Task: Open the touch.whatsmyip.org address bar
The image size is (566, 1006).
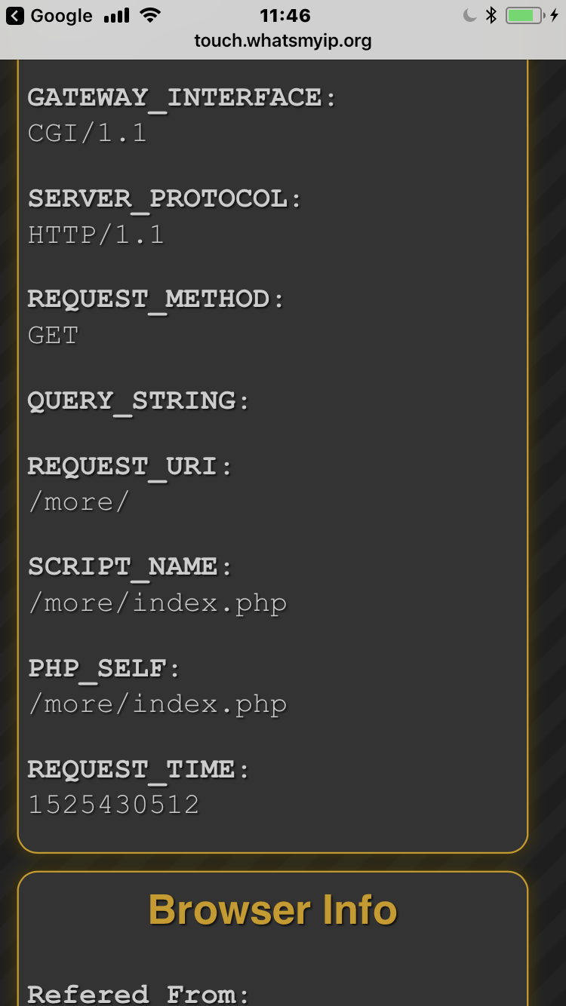Action: click(283, 41)
